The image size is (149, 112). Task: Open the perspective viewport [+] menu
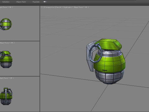coord(43,7)
